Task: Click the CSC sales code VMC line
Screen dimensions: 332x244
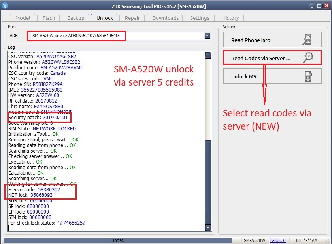Action: (31, 78)
